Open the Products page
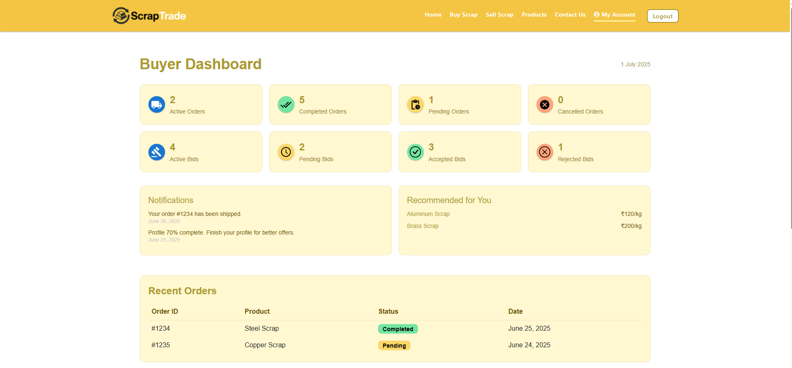This screenshot has width=792, height=368. tap(534, 15)
